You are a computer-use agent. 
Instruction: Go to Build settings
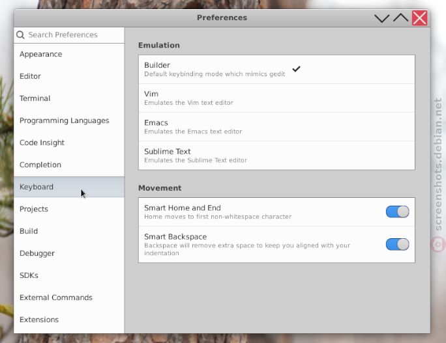point(69,232)
